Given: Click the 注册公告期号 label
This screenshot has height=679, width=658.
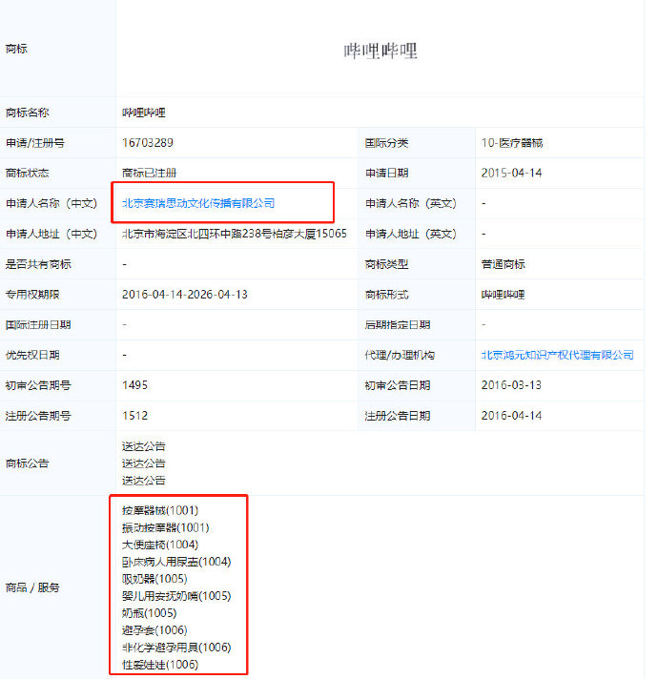Looking at the screenshot, I should point(38,416).
